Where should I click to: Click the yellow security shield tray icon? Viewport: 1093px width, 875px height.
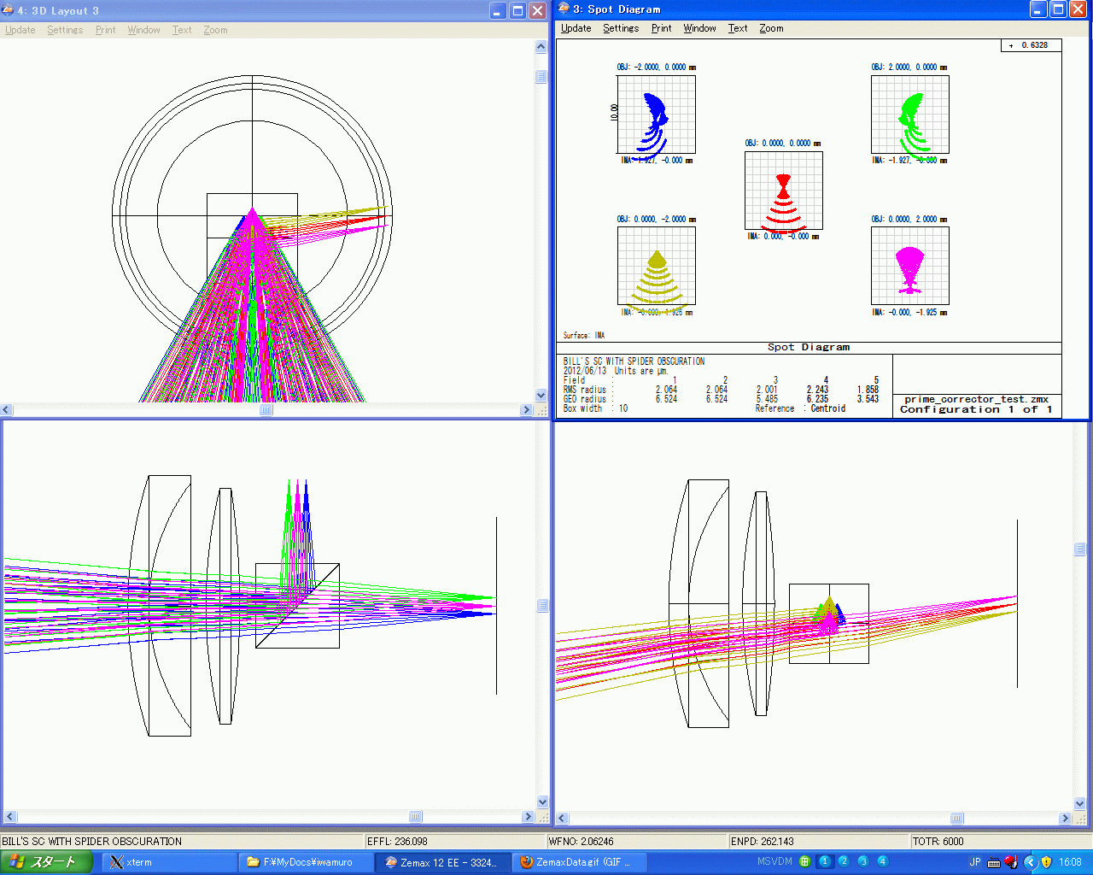[1047, 862]
